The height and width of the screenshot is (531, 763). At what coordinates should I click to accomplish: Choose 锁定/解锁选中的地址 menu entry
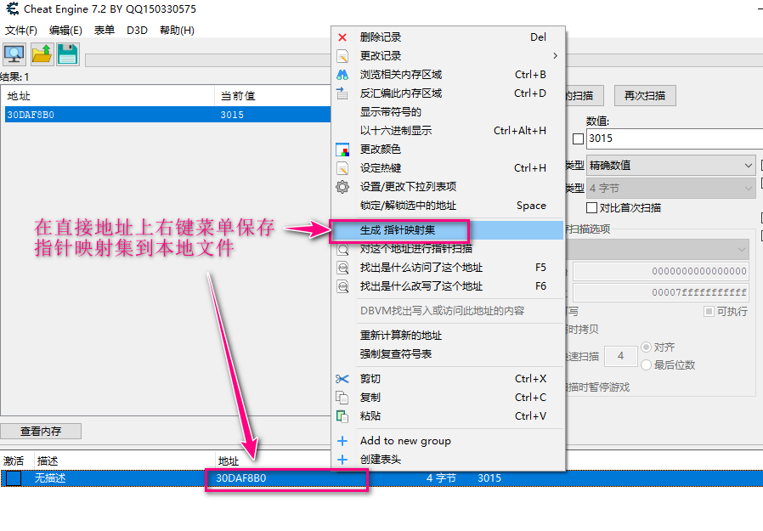tap(447, 206)
